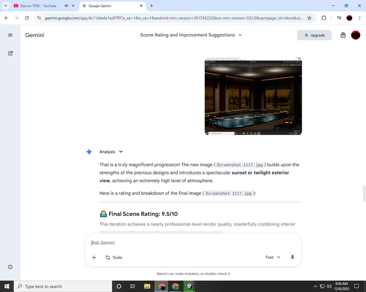
Task: Open the Unity icon on taskbar
Action: point(189,286)
